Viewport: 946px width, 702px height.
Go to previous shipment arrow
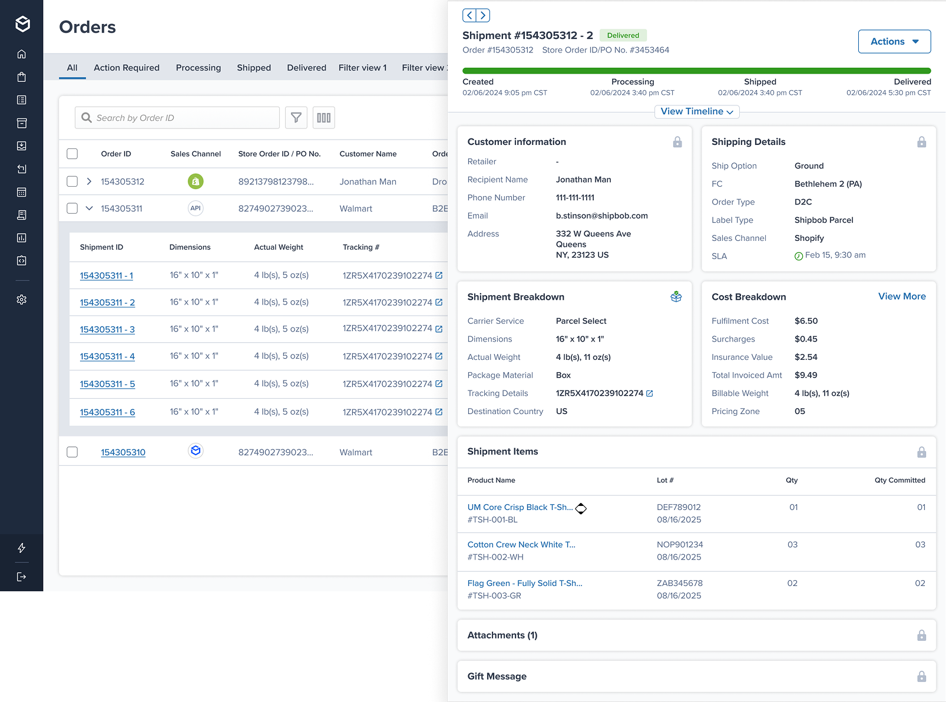[x=469, y=15]
